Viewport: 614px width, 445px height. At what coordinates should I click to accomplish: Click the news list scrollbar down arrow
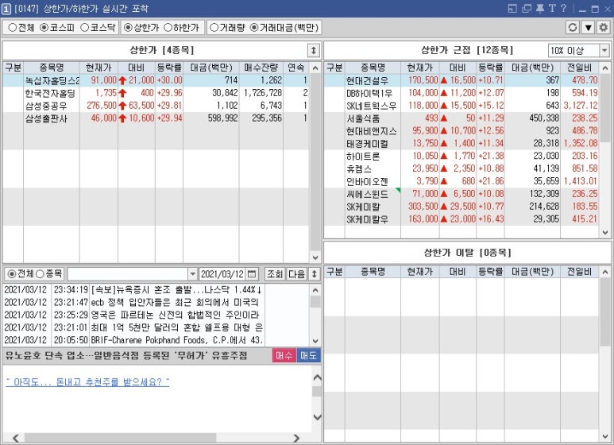click(315, 341)
